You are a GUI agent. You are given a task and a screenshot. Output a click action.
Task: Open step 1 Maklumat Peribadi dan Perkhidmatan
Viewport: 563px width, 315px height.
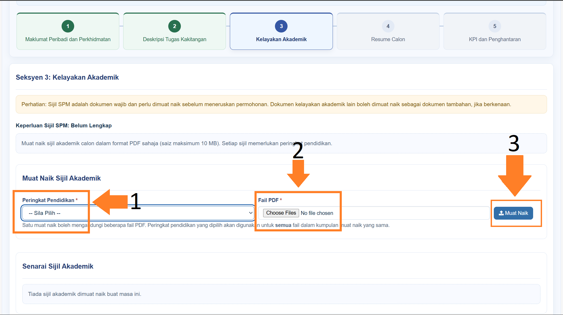pos(68,31)
